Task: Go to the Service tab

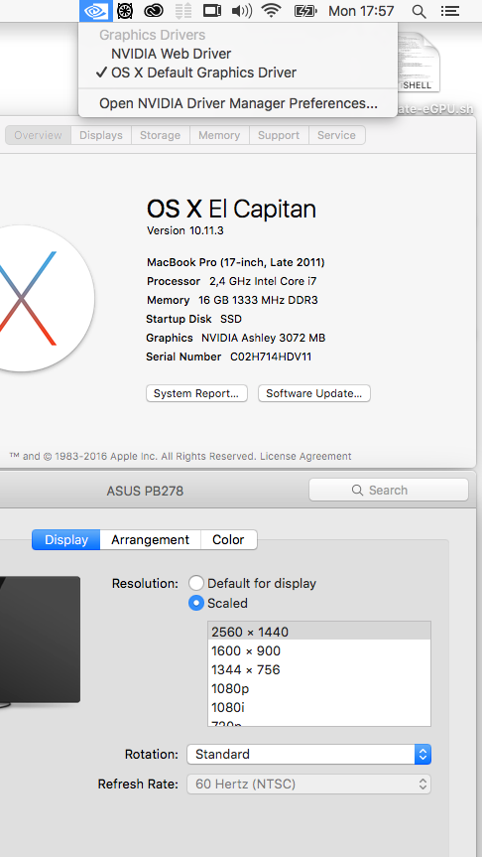Action: (x=337, y=135)
